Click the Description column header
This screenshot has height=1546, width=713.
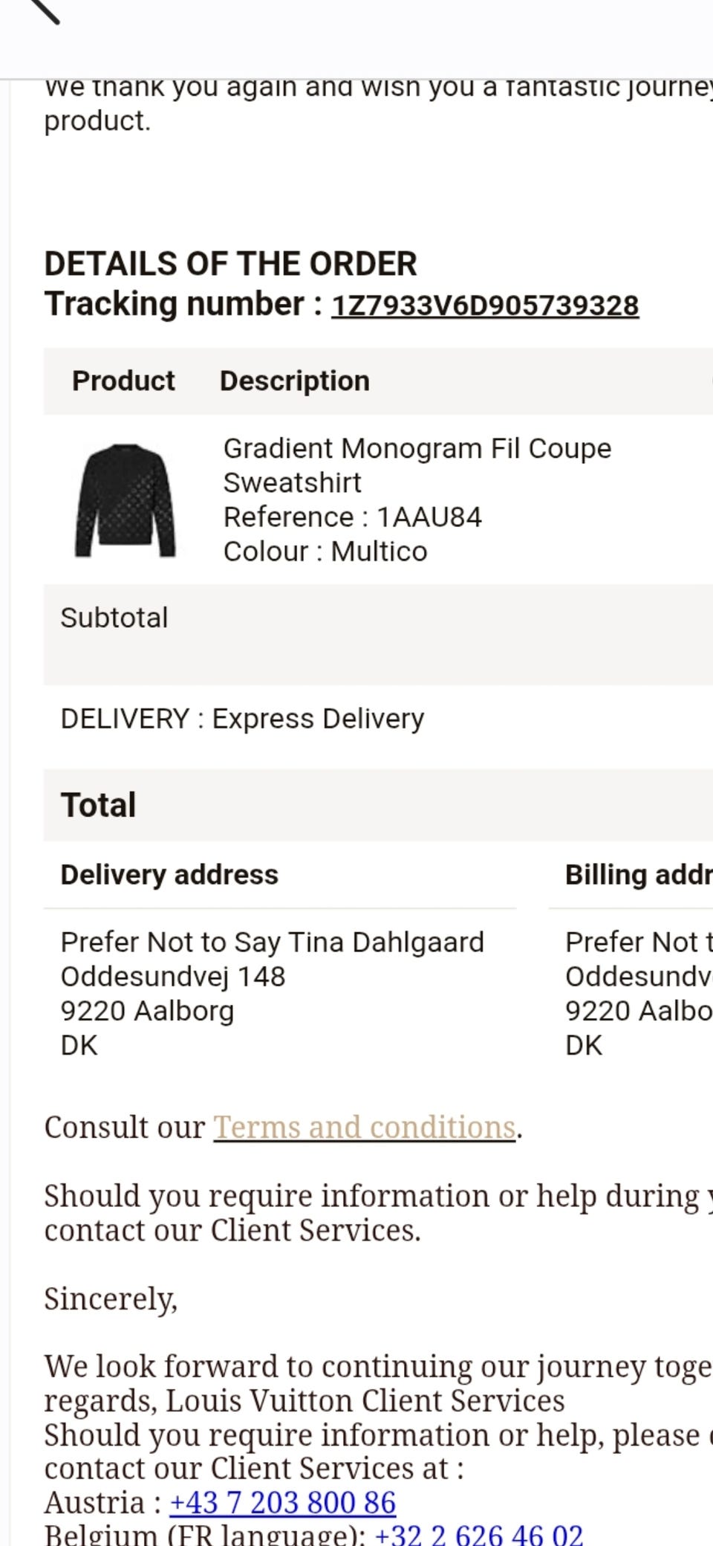pyautogui.click(x=295, y=381)
